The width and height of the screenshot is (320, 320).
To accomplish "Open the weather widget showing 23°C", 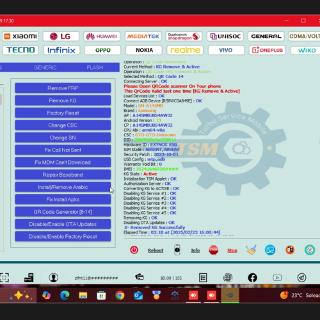I will 300,295.
